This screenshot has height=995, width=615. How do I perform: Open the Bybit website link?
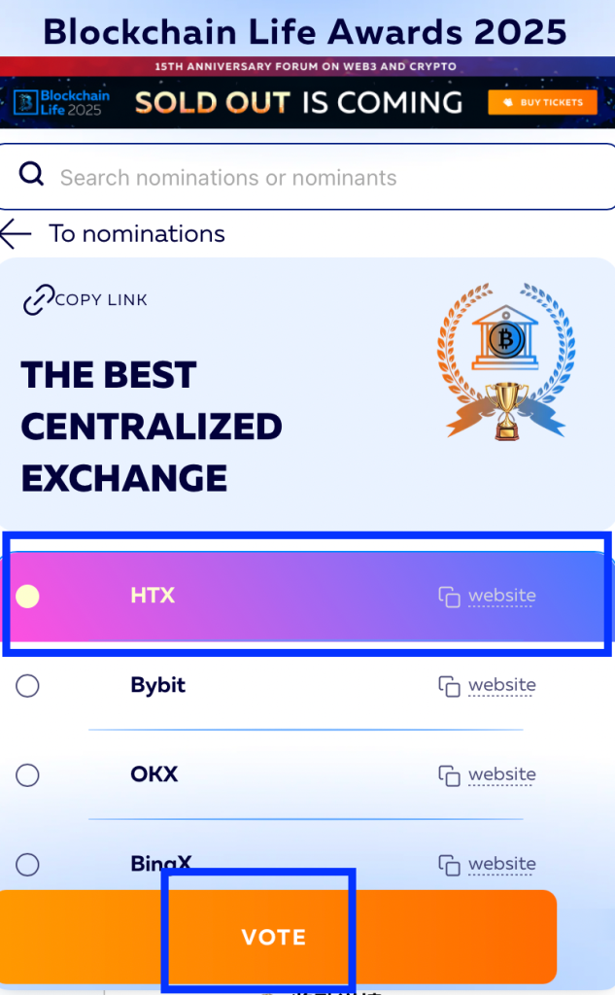[x=501, y=685]
